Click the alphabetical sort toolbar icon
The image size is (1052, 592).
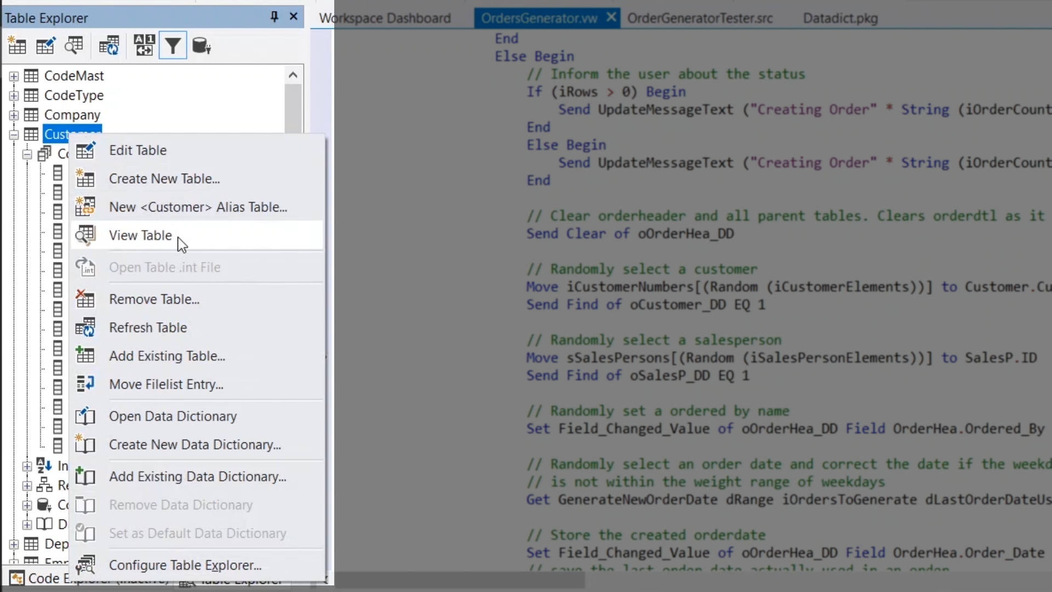[x=144, y=46]
